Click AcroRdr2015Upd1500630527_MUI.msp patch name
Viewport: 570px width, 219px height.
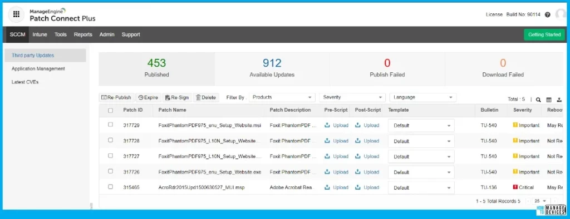tap(202, 188)
